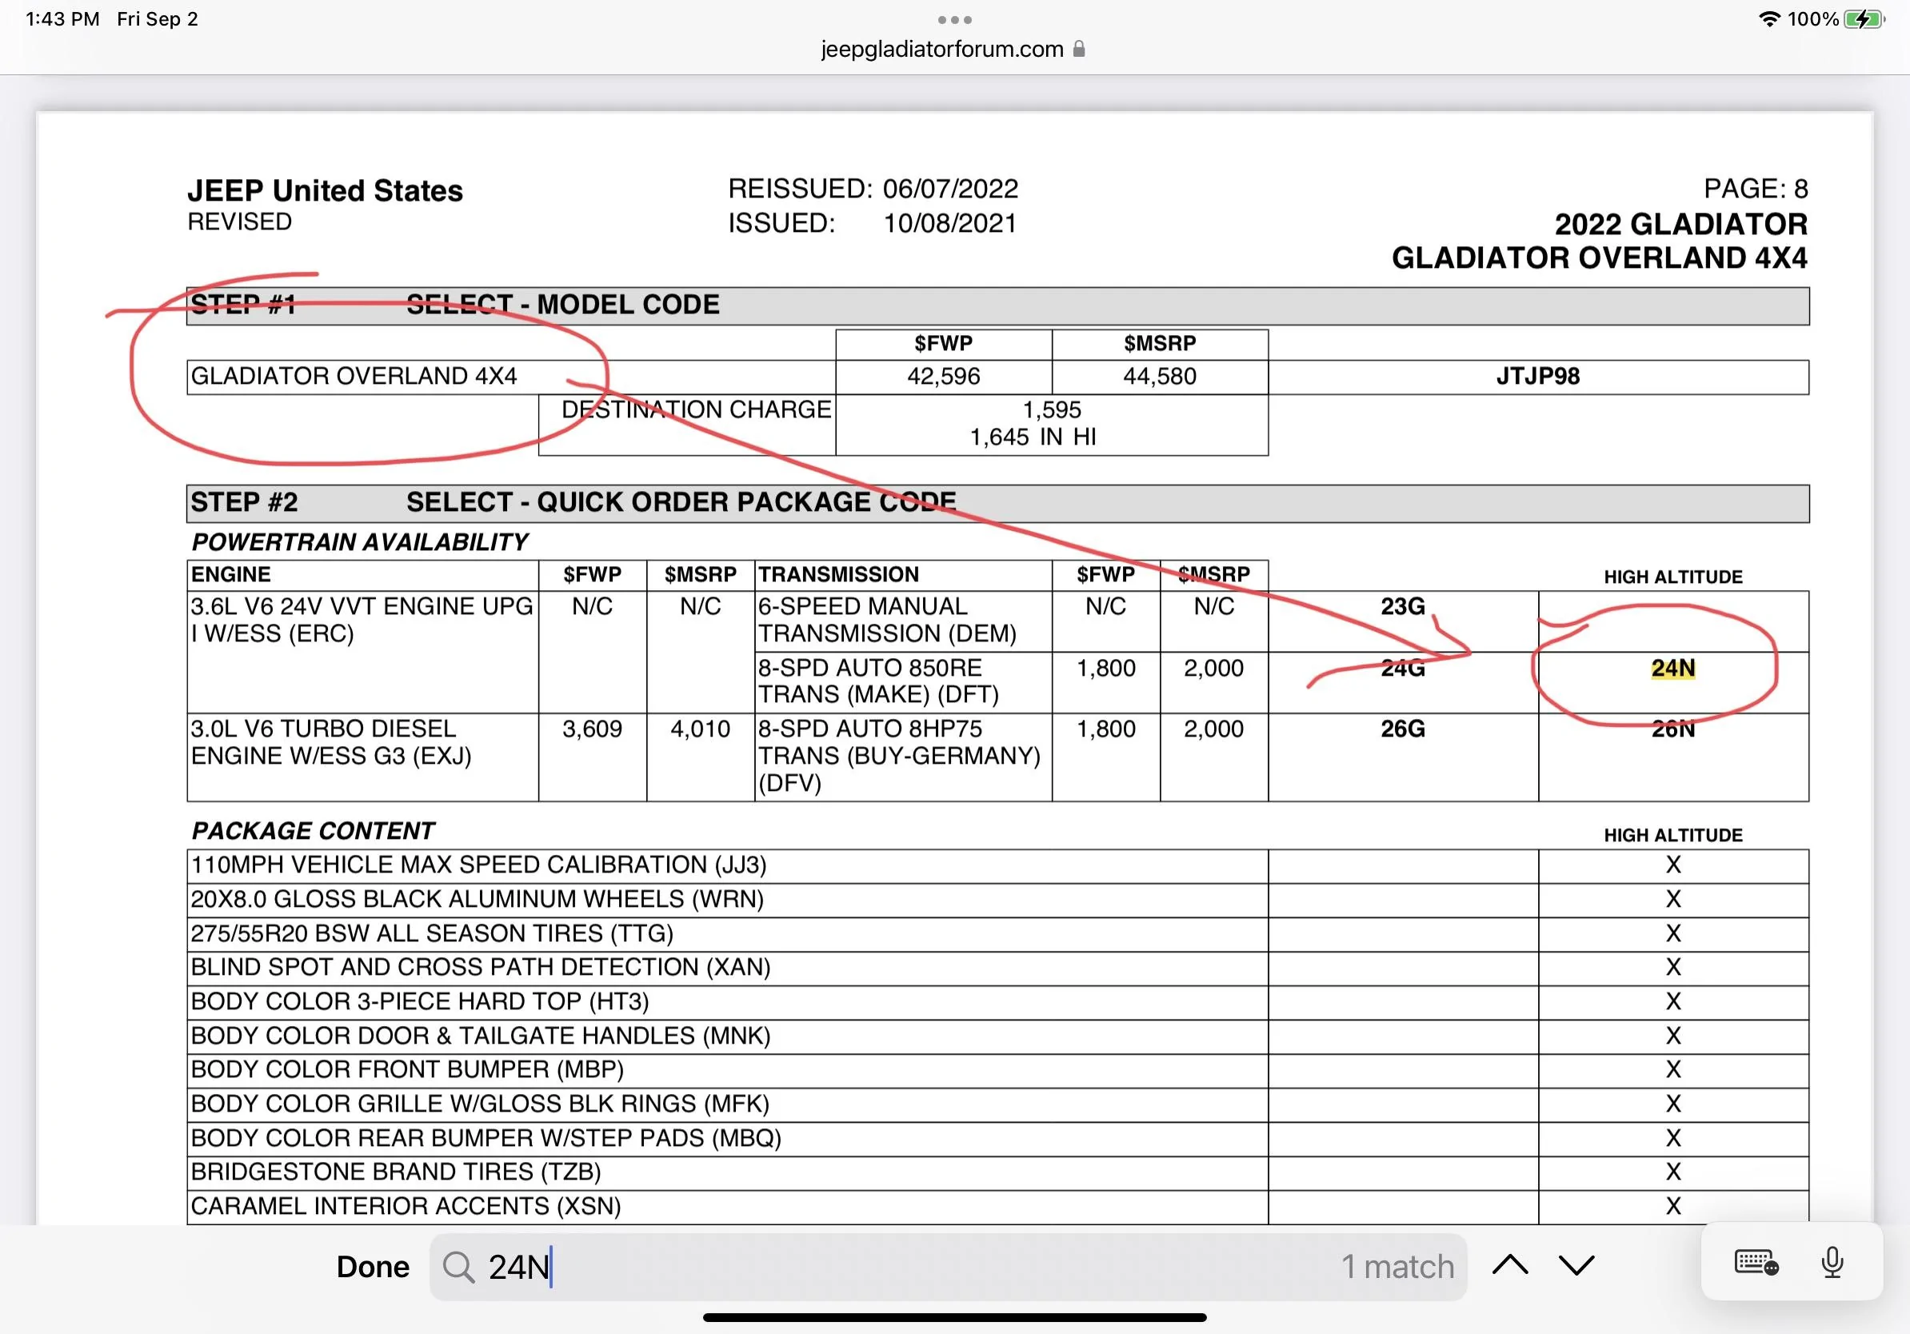The image size is (1910, 1334).
Task: Click the PAGE: 8 label
Action: pos(1756,189)
